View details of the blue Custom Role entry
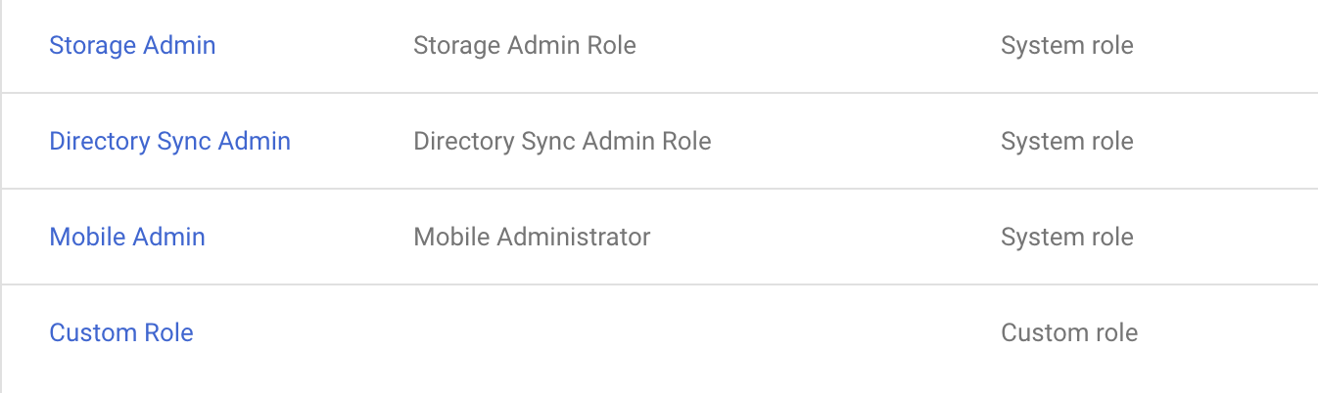 pos(121,332)
